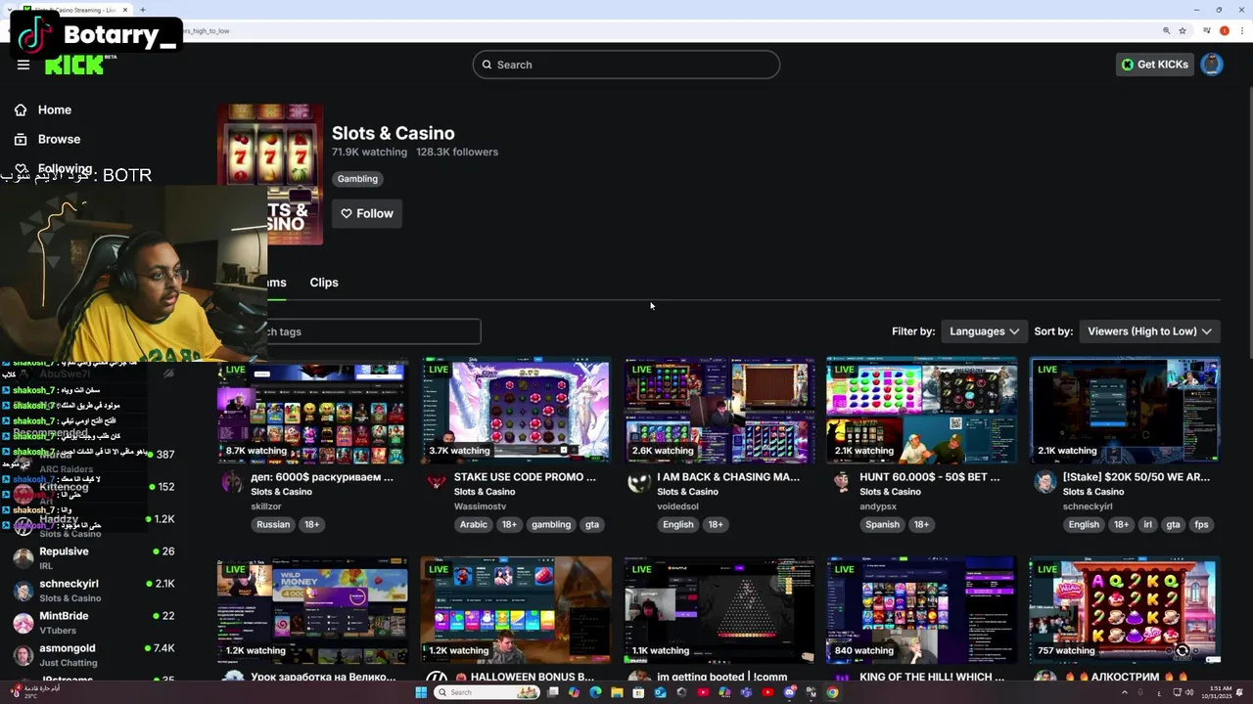
Task: Open the hamburger sidebar menu
Action: (x=23, y=65)
